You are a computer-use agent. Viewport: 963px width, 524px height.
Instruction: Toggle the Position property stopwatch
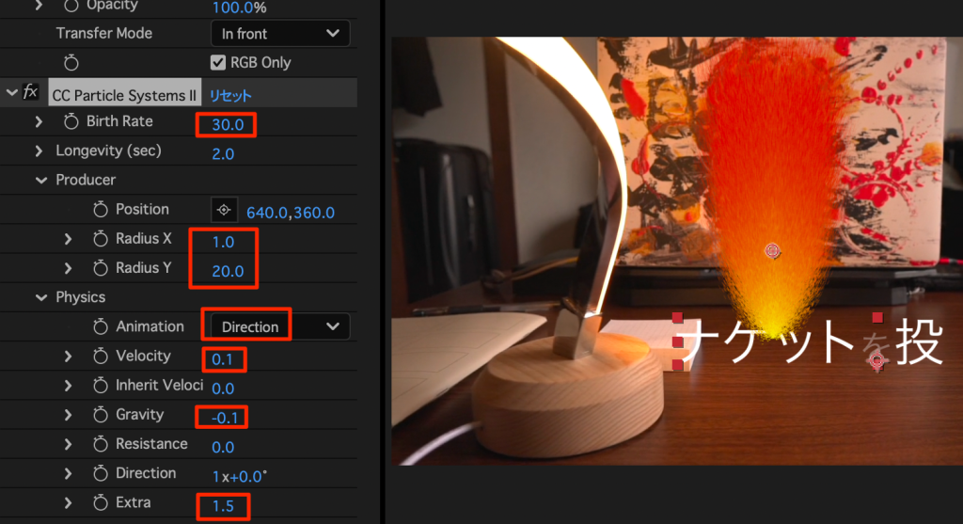tap(101, 210)
